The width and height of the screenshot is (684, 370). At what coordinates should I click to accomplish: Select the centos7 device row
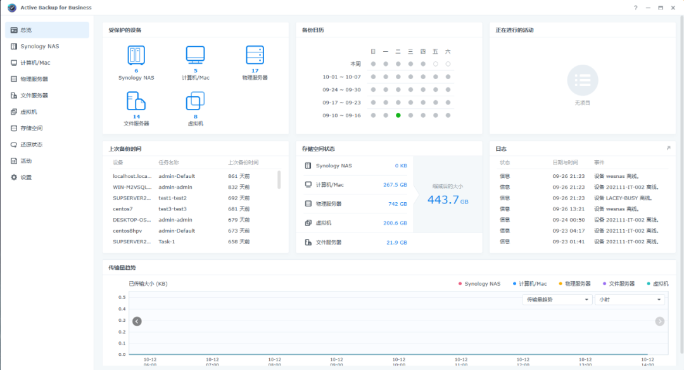click(195, 209)
